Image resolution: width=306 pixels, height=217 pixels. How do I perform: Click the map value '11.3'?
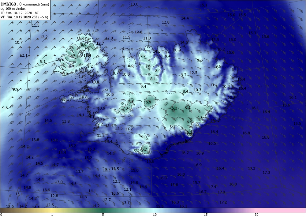point(71,67)
